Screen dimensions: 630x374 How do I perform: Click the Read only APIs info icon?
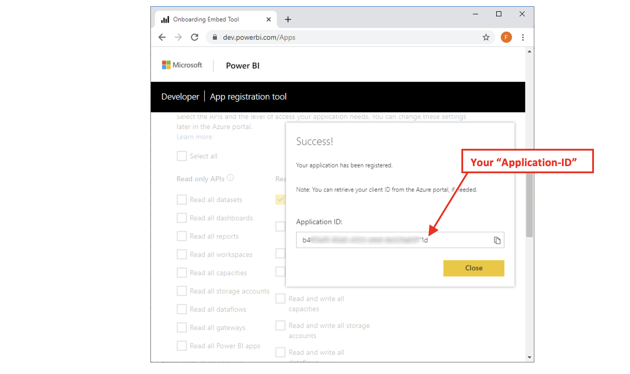click(230, 178)
